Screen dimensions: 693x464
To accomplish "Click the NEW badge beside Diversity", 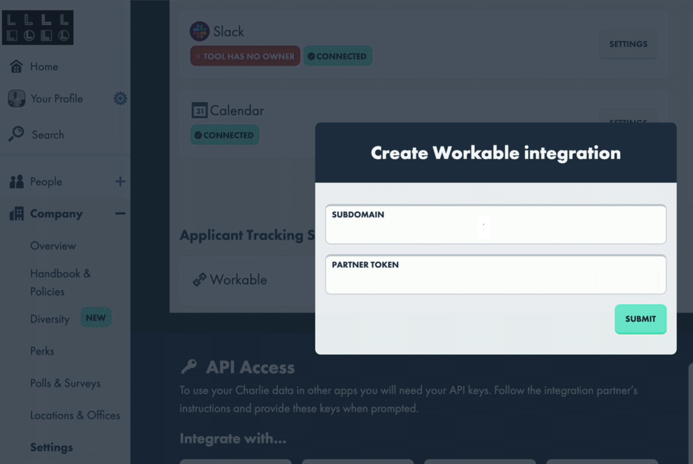I will pos(96,318).
